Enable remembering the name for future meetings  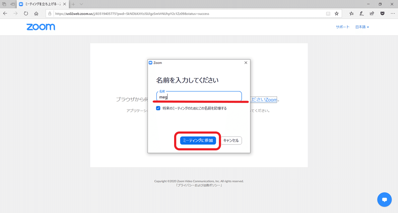coord(158,108)
